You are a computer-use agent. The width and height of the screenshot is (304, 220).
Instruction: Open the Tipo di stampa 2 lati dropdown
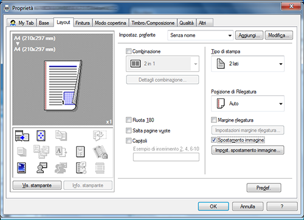pyautogui.click(x=247, y=64)
